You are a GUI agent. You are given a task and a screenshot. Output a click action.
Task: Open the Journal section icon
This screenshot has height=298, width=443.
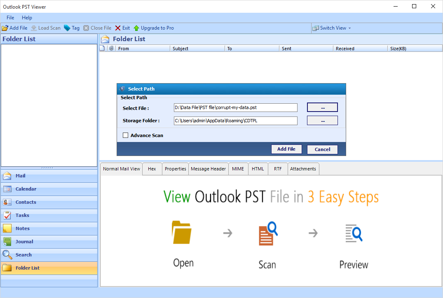coord(7,242)
